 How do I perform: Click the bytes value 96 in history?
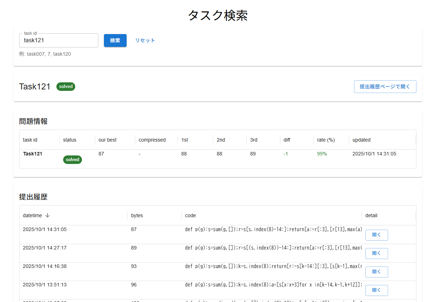coord(134,285)
